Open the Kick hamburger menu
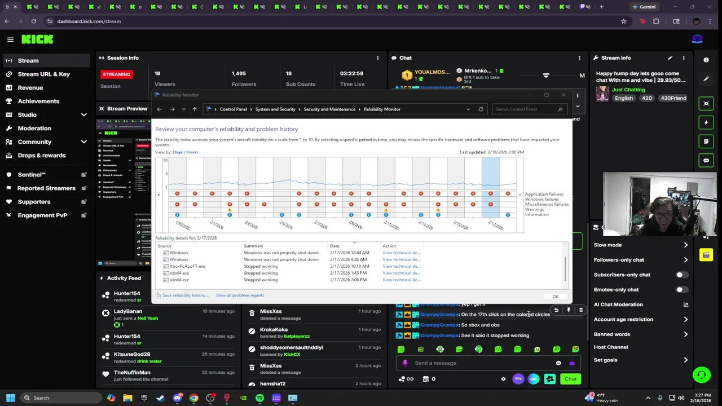Image resolution: width=722 pixels, height=406 pixels. pyautogui.click(x=10, y=39)
